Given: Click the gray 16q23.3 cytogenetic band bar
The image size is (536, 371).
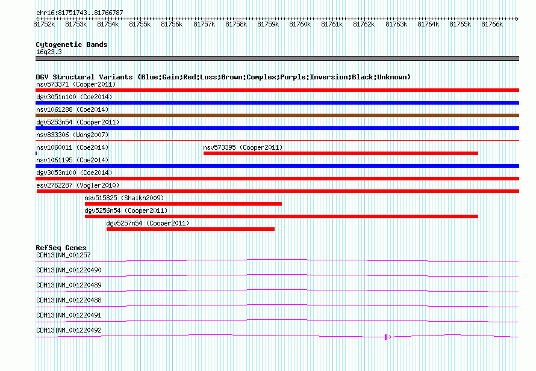Looking at the screenshot, I should (277, 58).
